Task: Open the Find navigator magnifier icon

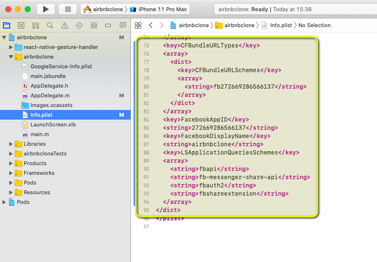Action: click(50, 25)
